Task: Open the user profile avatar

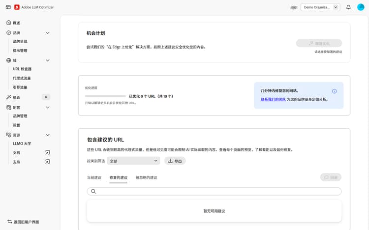Action: (x=361, y=7)
